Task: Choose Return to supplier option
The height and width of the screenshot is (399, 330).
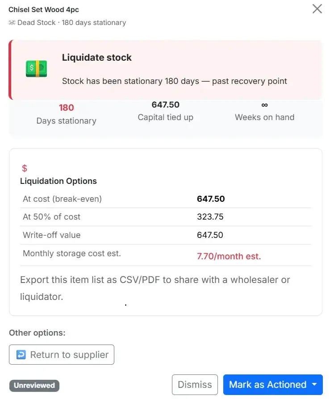Action: (62, 354)
